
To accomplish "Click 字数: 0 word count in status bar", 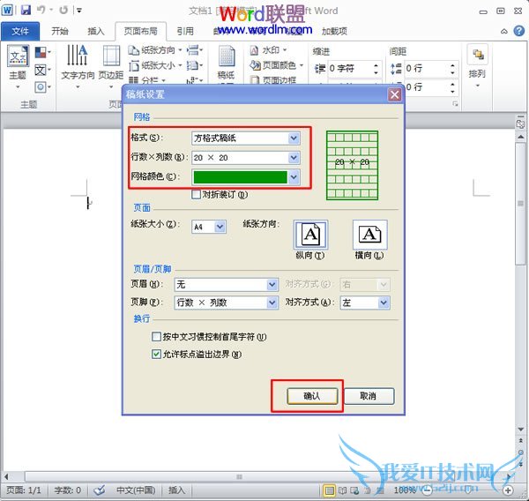I will pyautogui.click(x=68, y=490).
